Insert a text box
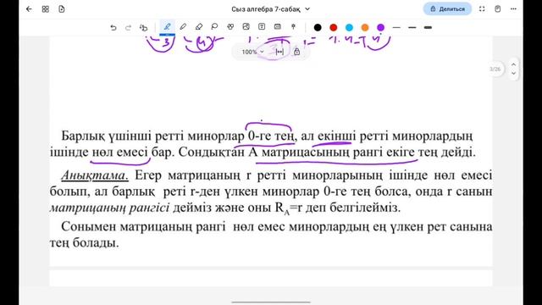Viewport: 542px width, 305px height. 262,26
